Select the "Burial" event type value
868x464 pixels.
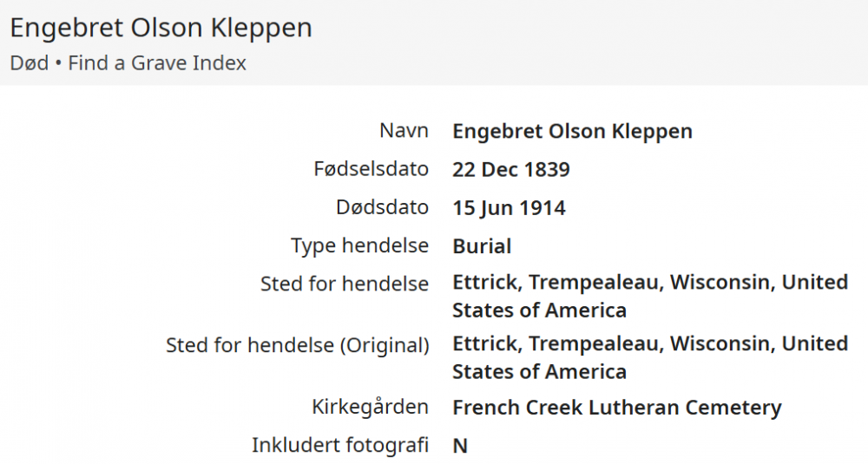[482, 246]
